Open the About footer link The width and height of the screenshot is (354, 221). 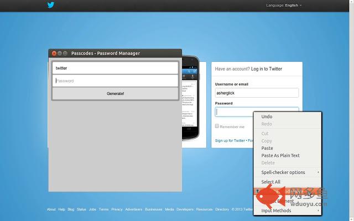pos(51,209)
